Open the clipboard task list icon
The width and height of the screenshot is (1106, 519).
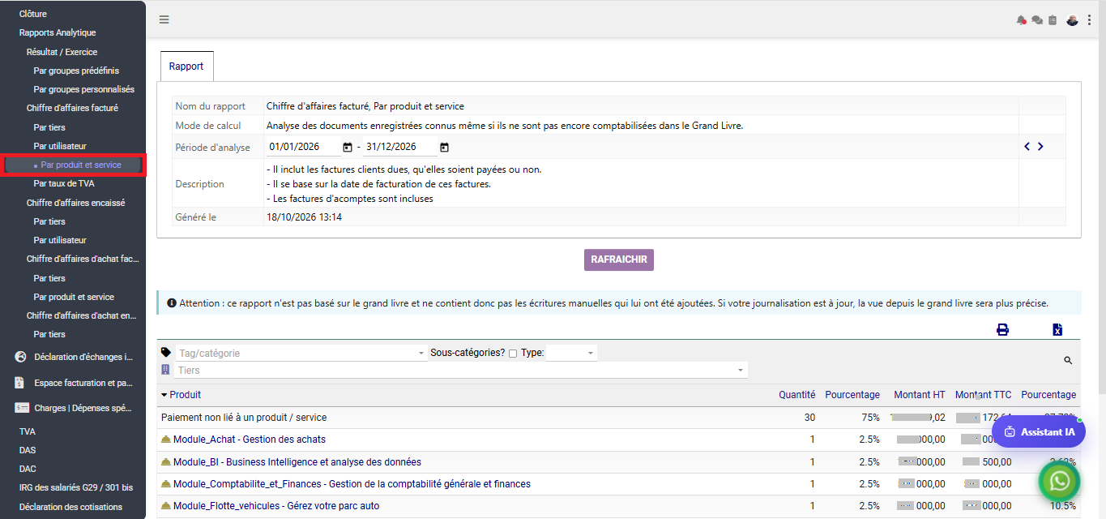[x=1053, y=20]
